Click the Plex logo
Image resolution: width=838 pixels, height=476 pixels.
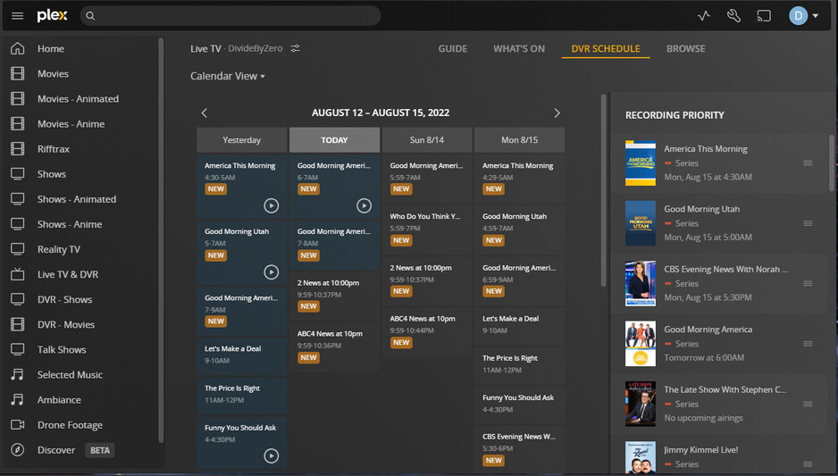coord(52,15)
